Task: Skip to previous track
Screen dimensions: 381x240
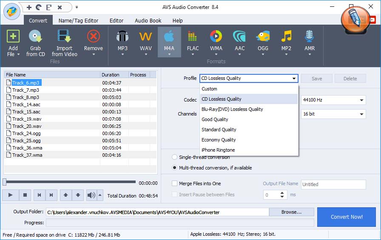Action: tap(40, 195)
